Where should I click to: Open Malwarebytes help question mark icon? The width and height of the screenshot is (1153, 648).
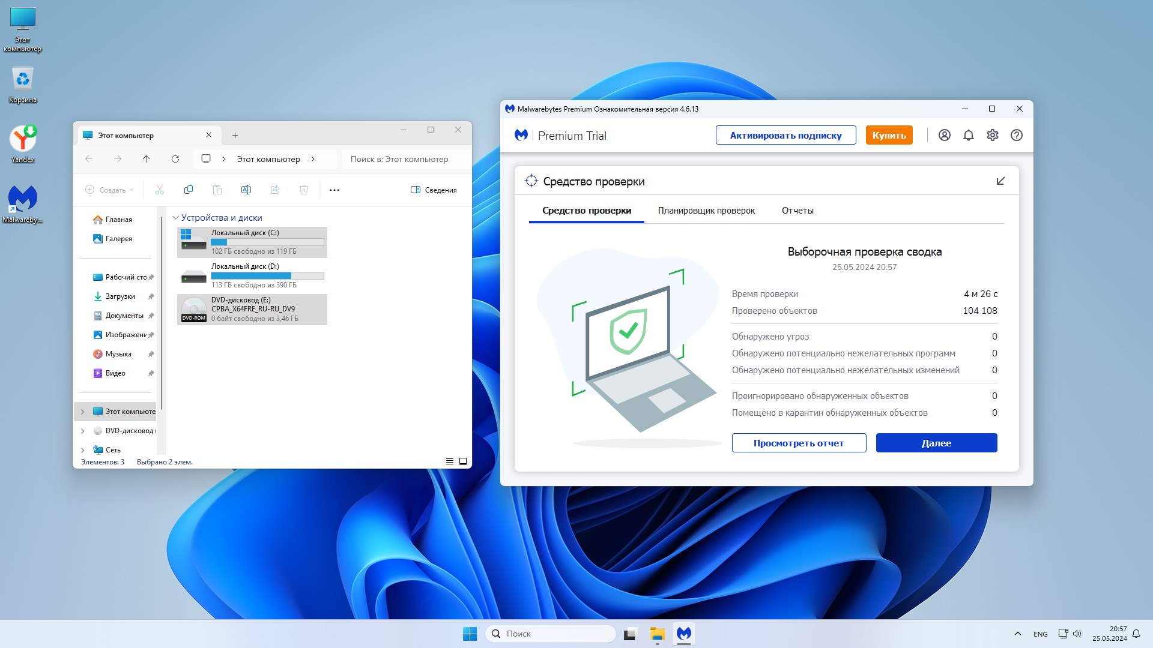(1016, 136)
